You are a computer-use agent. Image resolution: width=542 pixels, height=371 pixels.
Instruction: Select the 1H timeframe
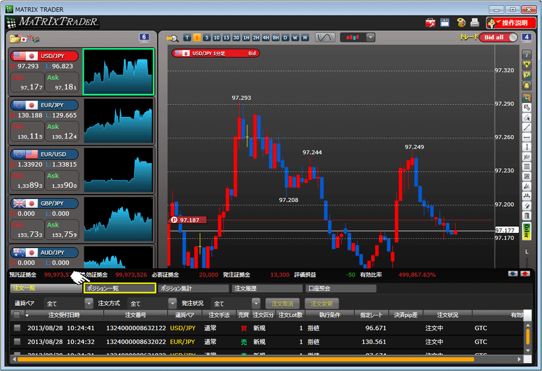246,38
